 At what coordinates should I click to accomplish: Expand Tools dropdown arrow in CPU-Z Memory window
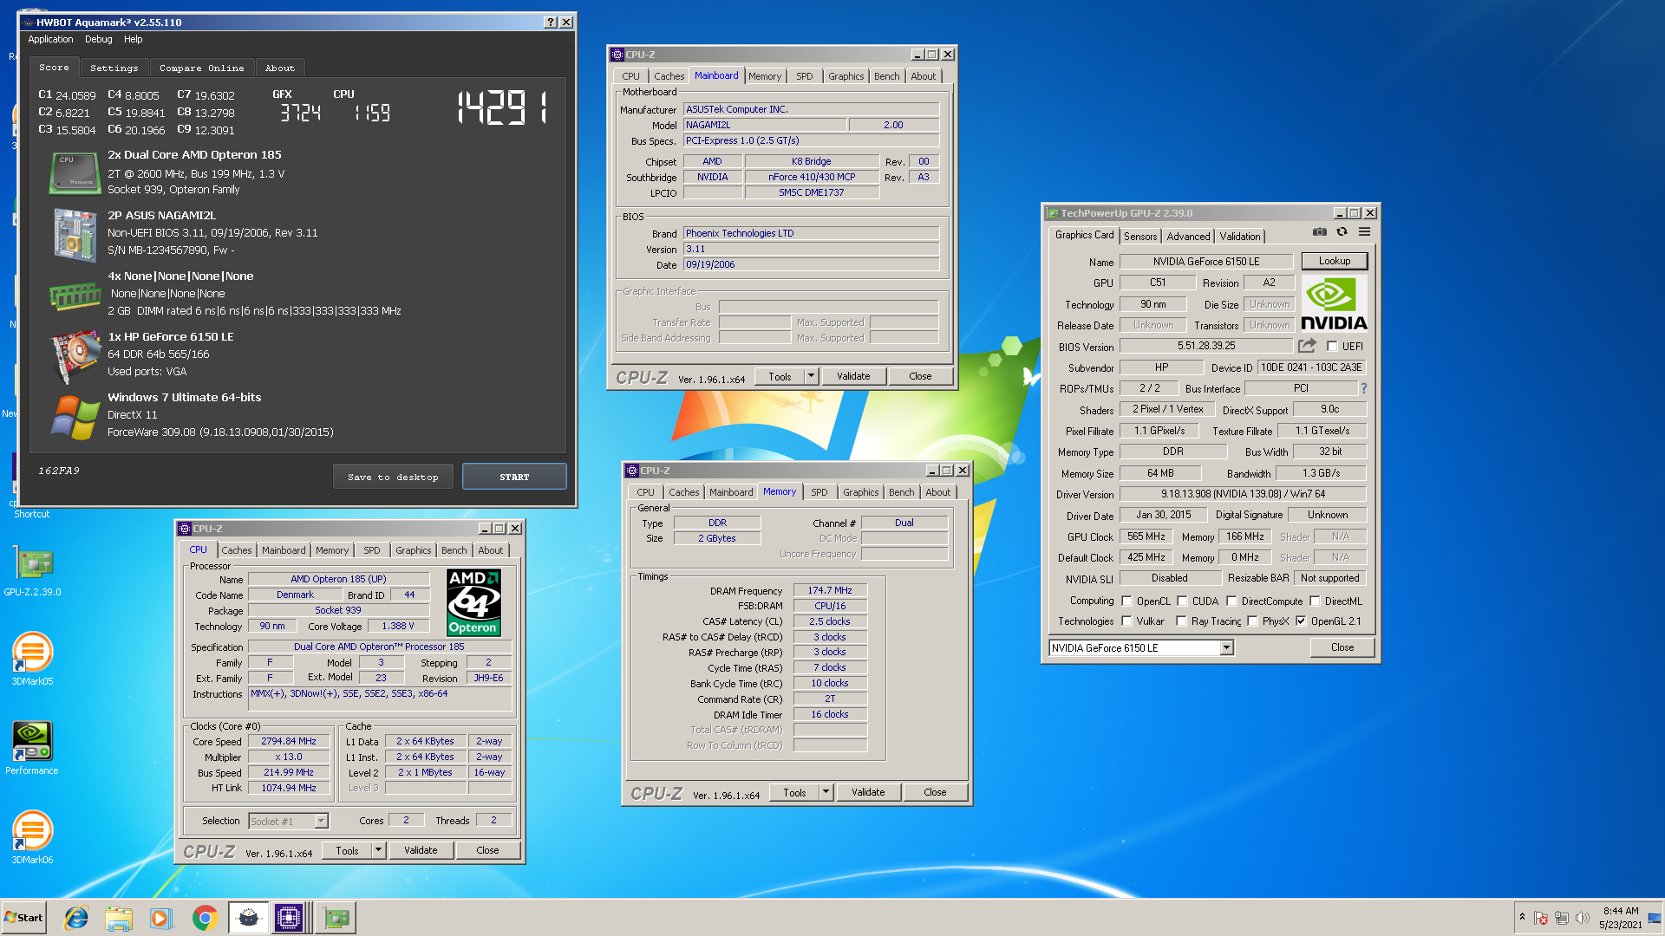click(826, 792)
